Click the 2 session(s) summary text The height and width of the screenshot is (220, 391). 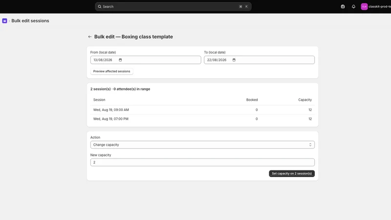(x=120, y=89)
